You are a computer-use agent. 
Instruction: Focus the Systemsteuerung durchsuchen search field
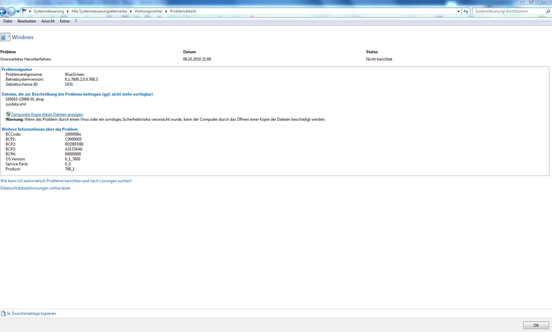[509, 11]
